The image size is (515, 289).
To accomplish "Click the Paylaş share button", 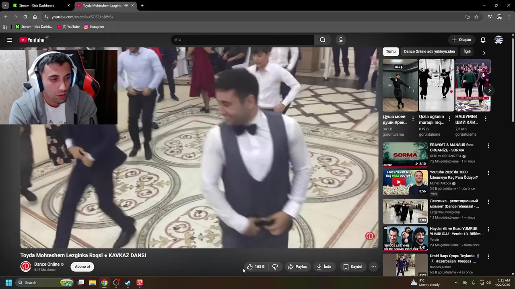I will (297, 267).
